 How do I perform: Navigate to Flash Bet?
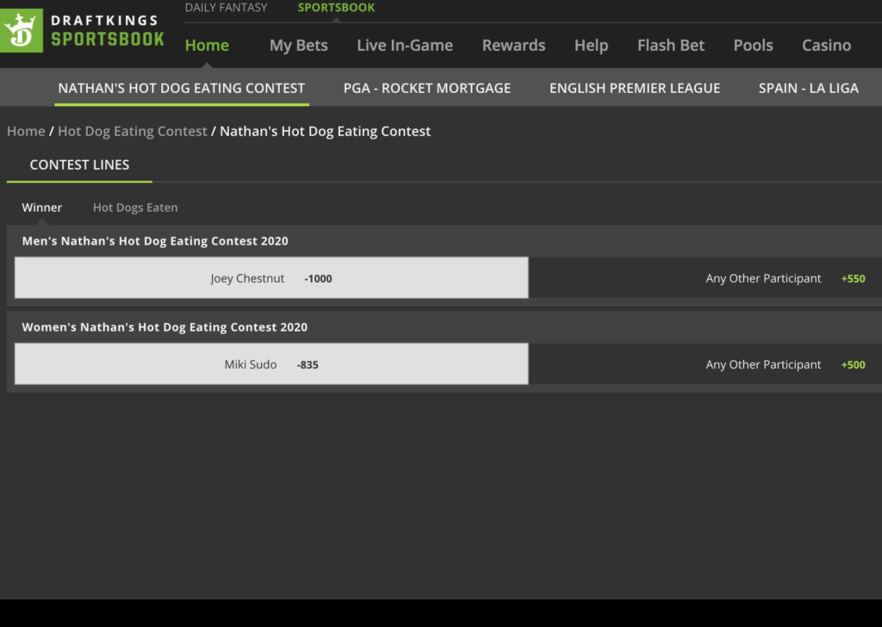670,46
